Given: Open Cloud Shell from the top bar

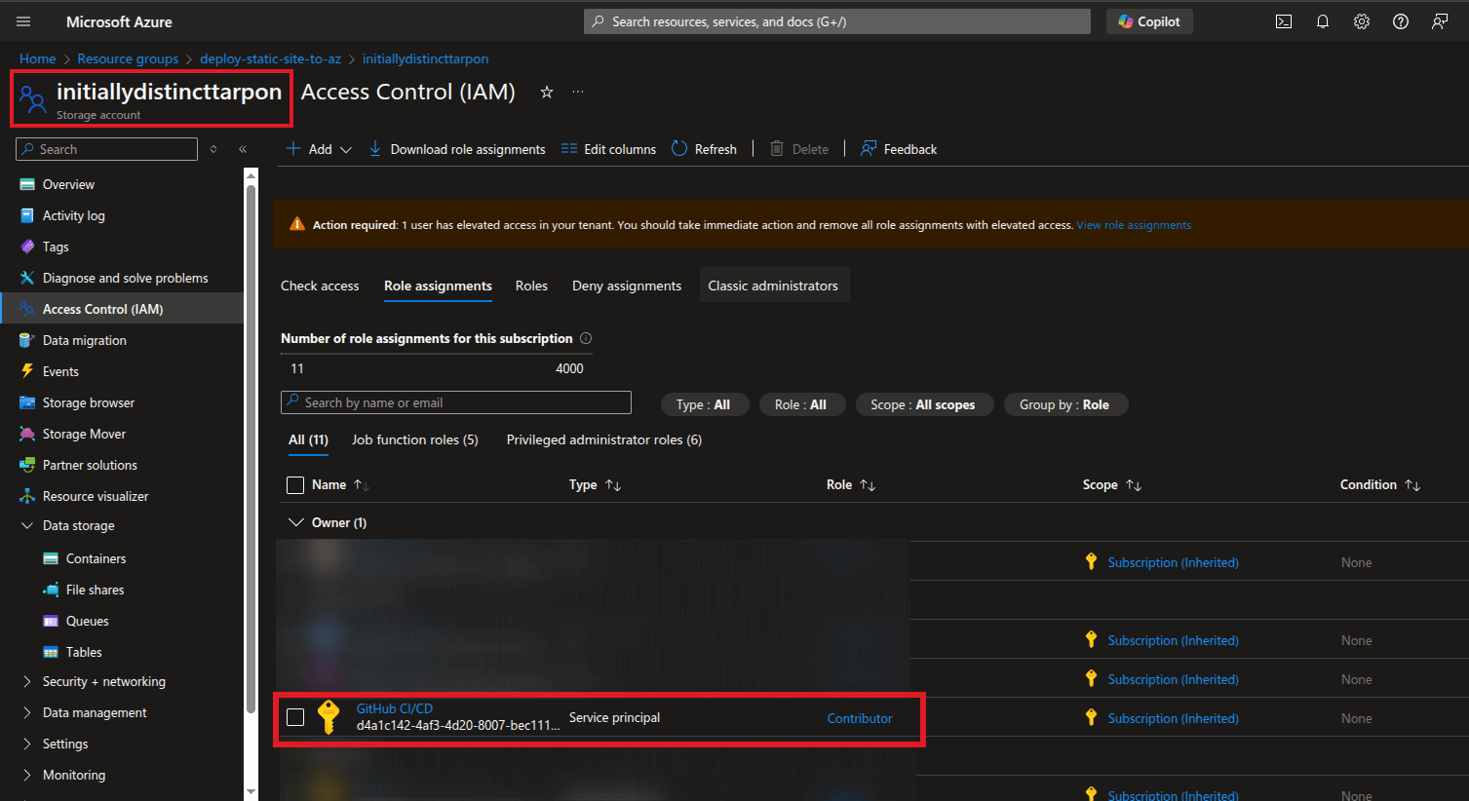Looking at the screenshot, I should click(1284, 21).
